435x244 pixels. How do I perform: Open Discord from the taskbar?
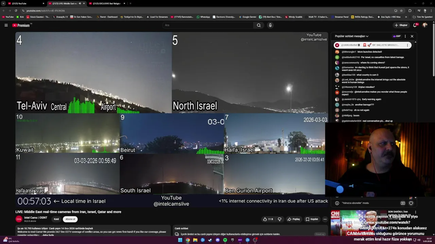point(217,240)
